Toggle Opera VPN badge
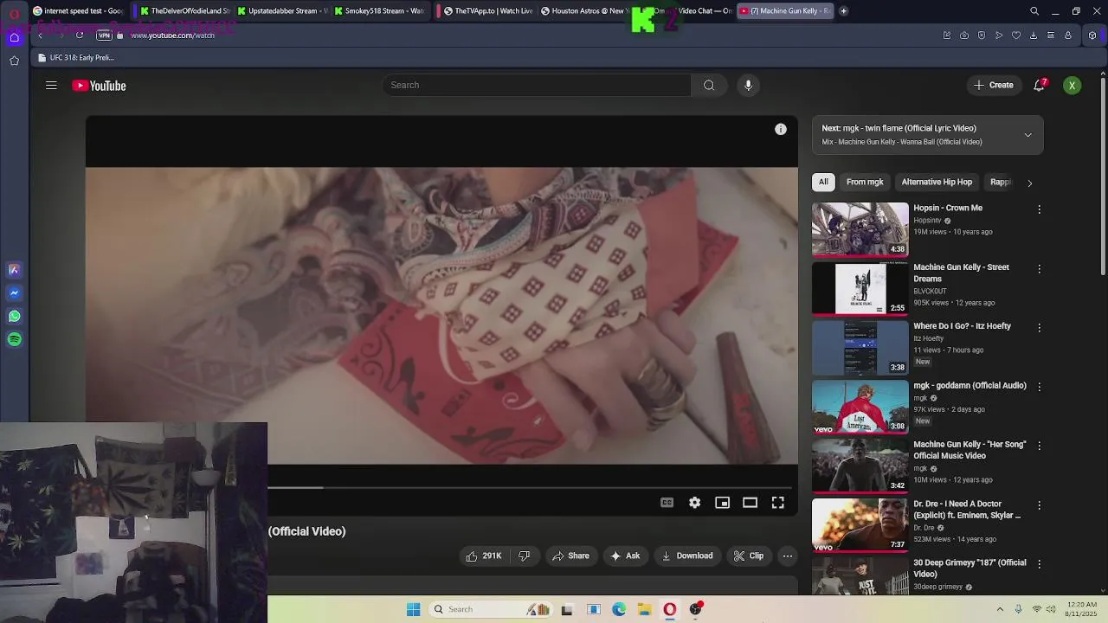The width and height of the screenshot is (1108, 623). click(x=104, y=35)
